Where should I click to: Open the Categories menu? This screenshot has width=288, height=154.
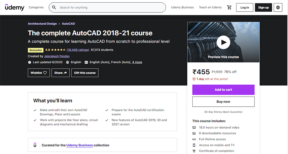coord(36,8)
